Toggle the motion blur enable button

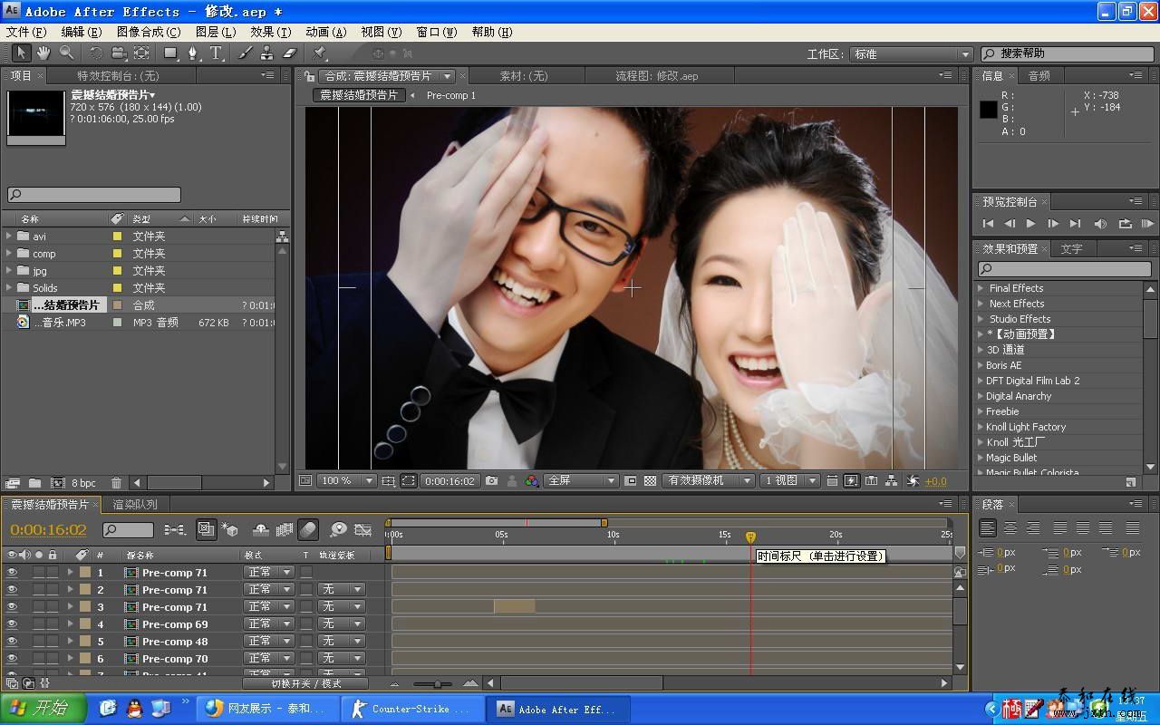(x=308, y=529)
